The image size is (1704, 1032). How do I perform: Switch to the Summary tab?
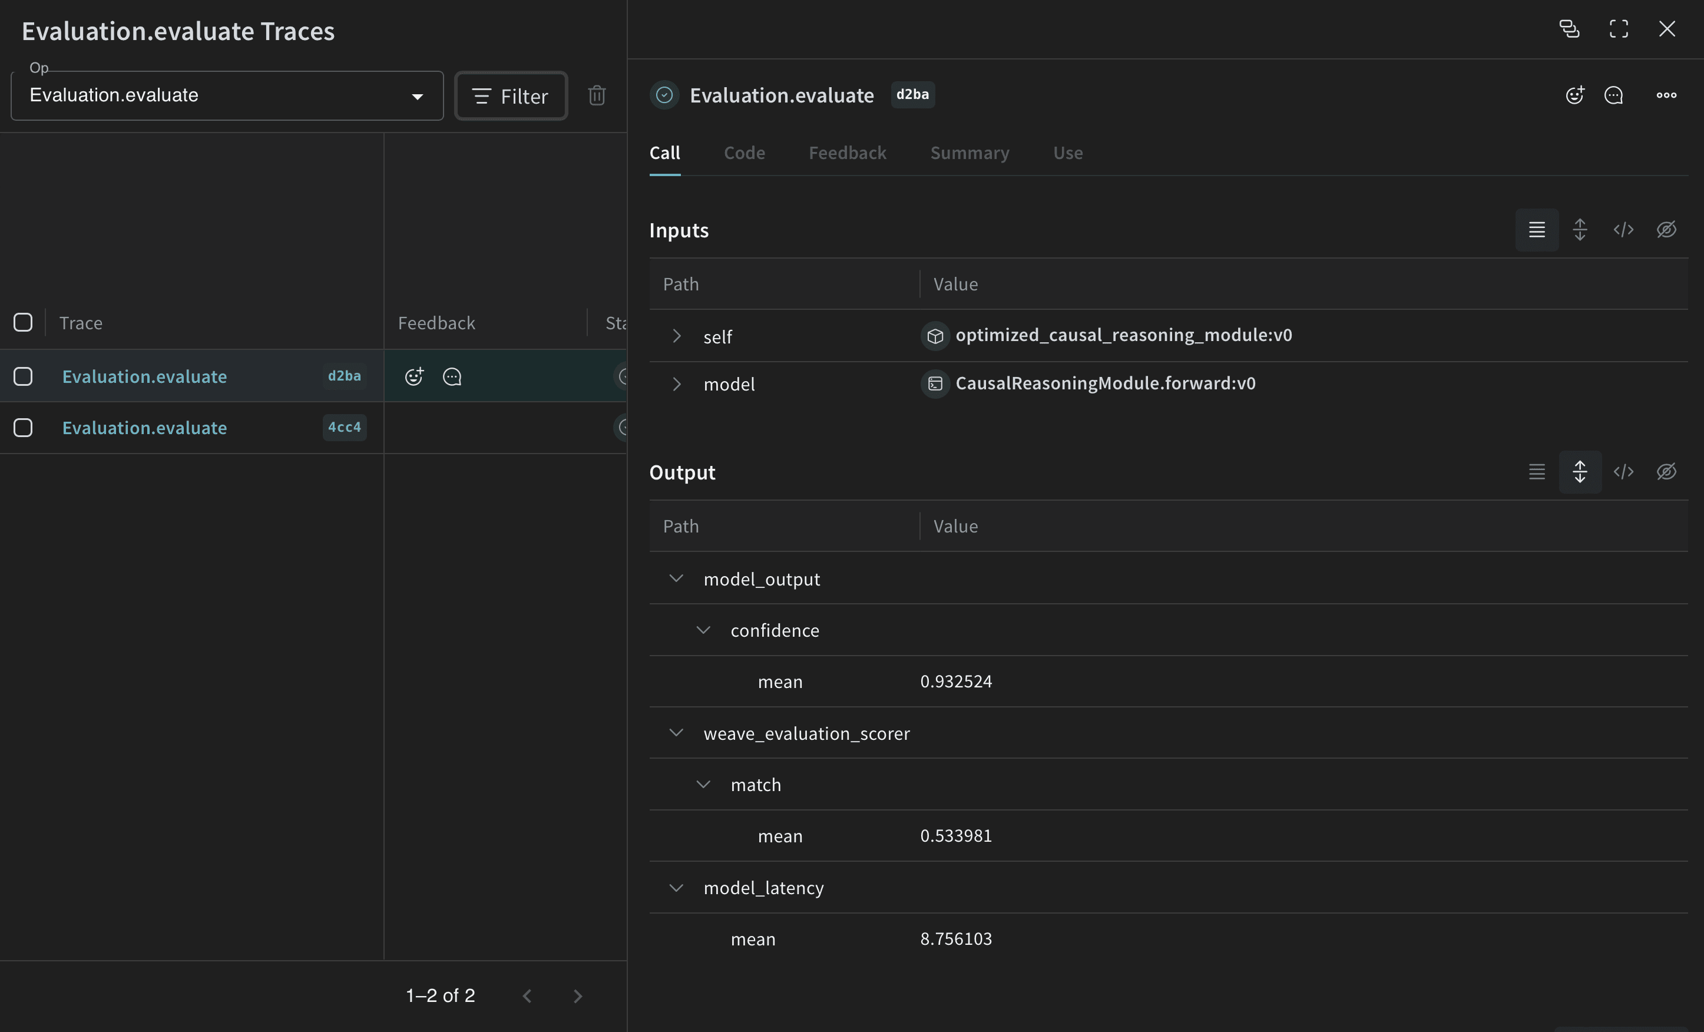point(970,153)
